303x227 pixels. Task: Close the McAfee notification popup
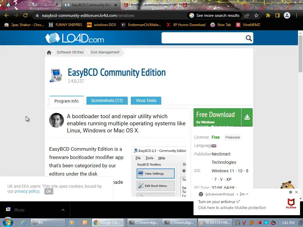296,192
